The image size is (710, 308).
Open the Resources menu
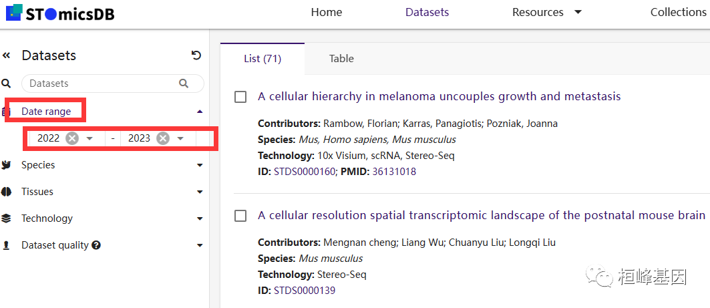coord(546,12)
